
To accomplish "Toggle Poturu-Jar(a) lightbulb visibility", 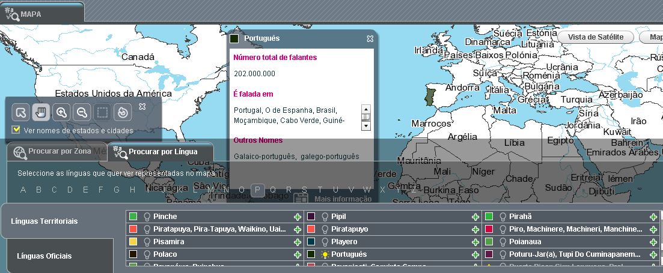I will [x=503, y=254].
